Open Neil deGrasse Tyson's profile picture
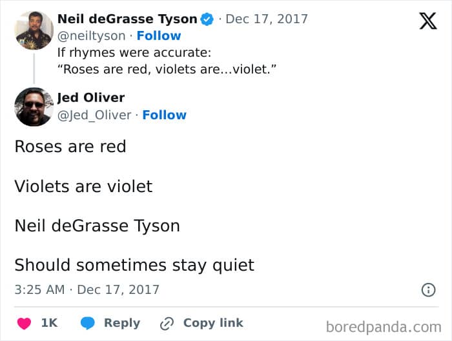Image resolution: width=452 pixels, height=341 pixels. coord(34,30)
